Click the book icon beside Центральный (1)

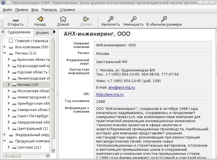14,129
